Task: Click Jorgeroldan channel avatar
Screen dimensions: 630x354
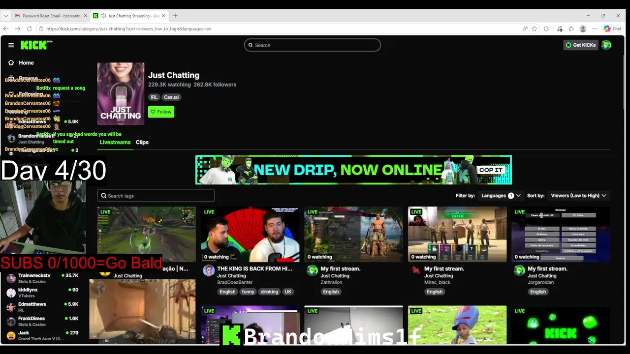Action: 519,271
